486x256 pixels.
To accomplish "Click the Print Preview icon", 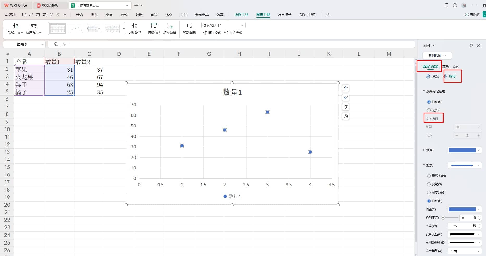I will 45,14.
